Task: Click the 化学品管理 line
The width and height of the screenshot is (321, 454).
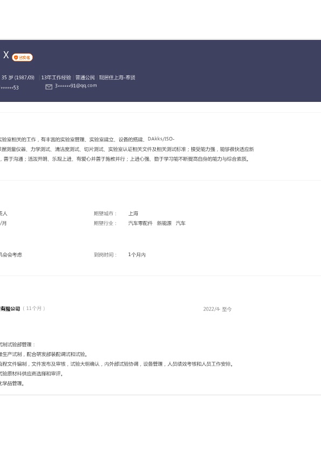Action: click(x=13, y=383)
